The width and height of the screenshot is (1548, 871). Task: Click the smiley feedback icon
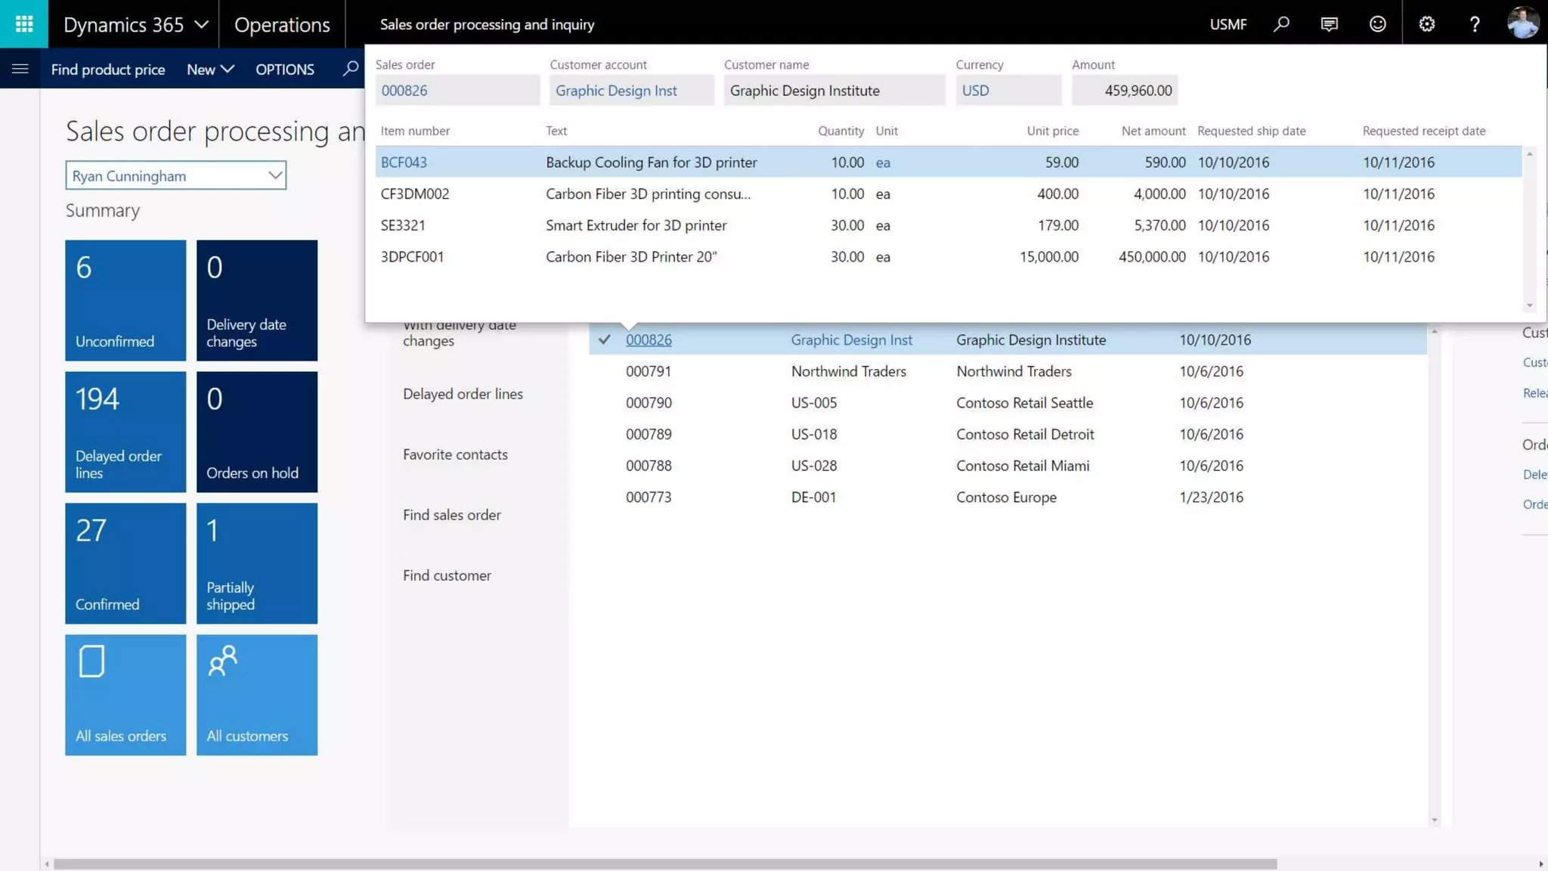pos(1378,24)
